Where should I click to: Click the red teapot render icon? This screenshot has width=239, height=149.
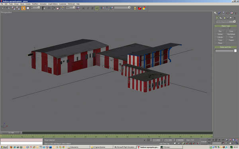(x=139, y=8)
